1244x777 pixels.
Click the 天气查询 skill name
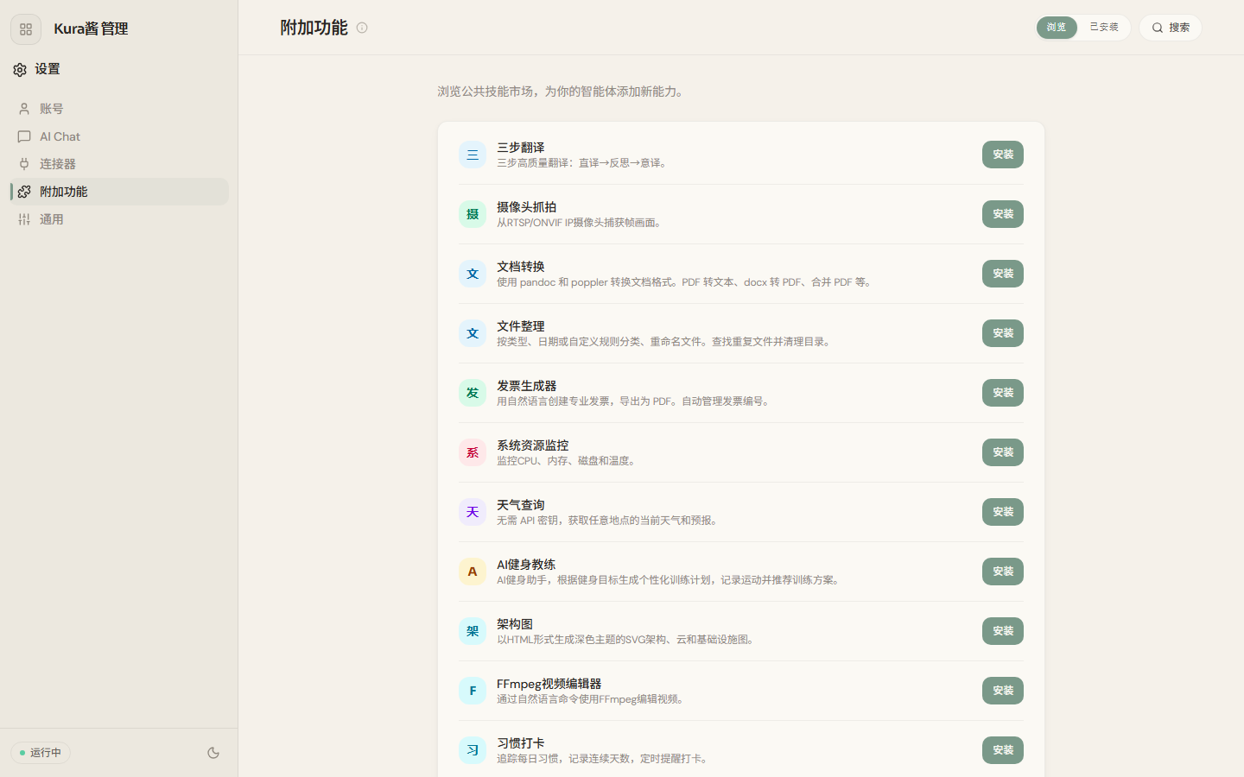(x=520, y=505)
